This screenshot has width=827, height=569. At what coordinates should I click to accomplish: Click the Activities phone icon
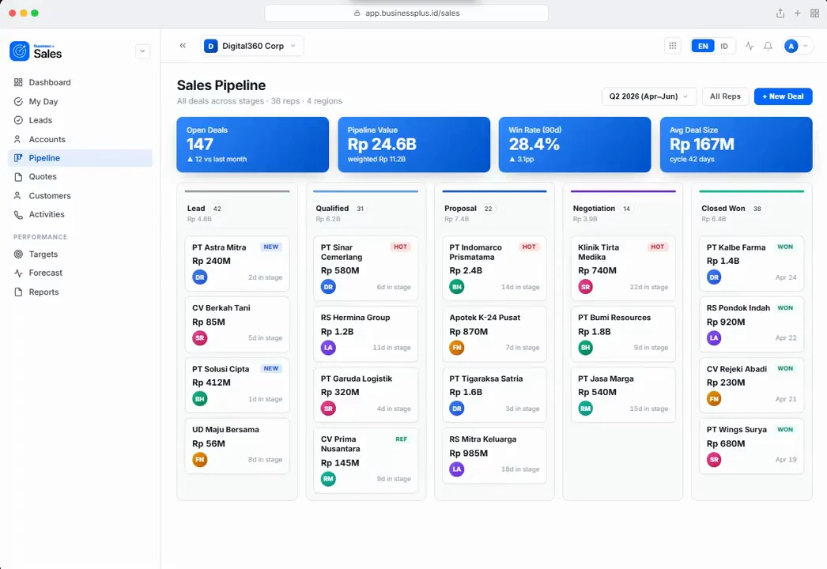point(18,215)
